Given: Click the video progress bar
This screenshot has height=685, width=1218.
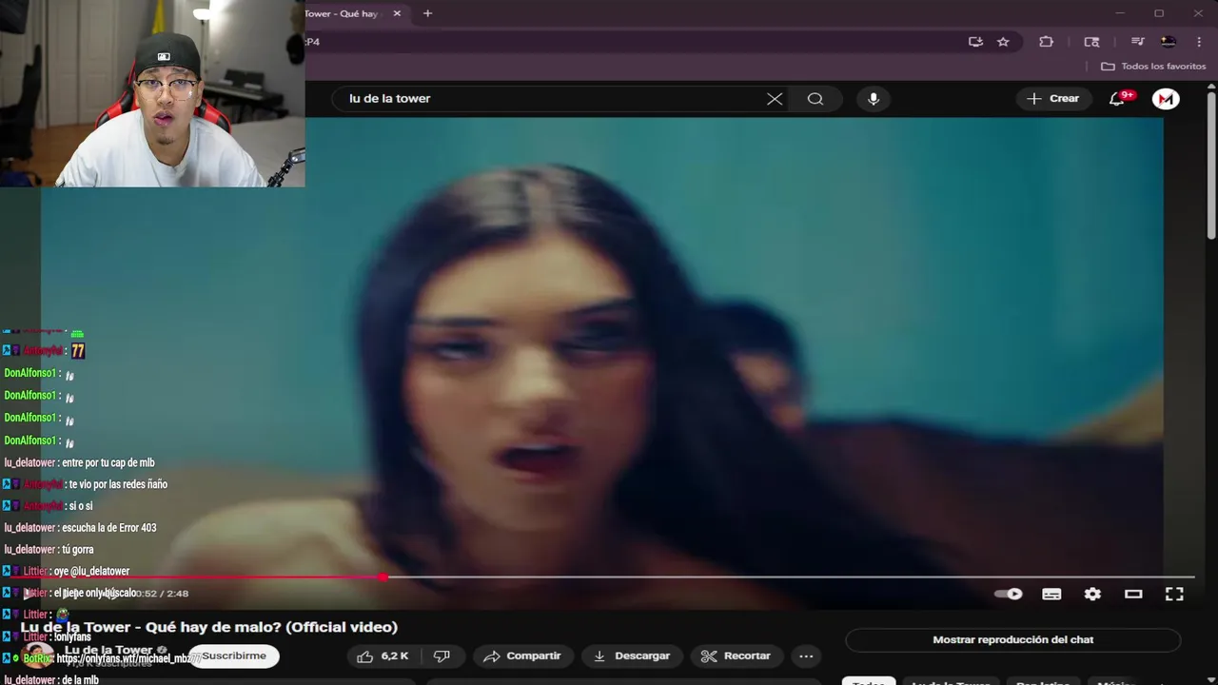Looking at the screenshot, I should click(x=604, y=577).
